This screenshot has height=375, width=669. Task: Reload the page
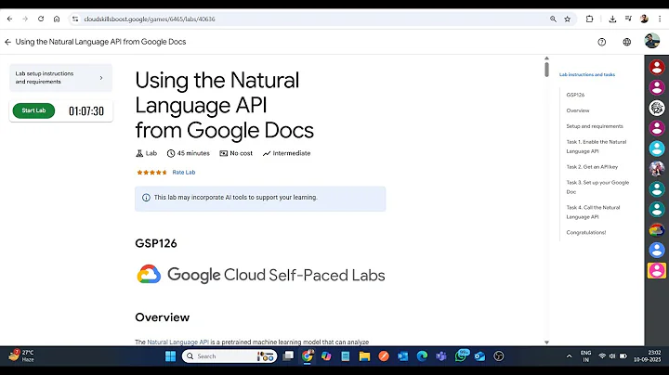click(41, 19)
